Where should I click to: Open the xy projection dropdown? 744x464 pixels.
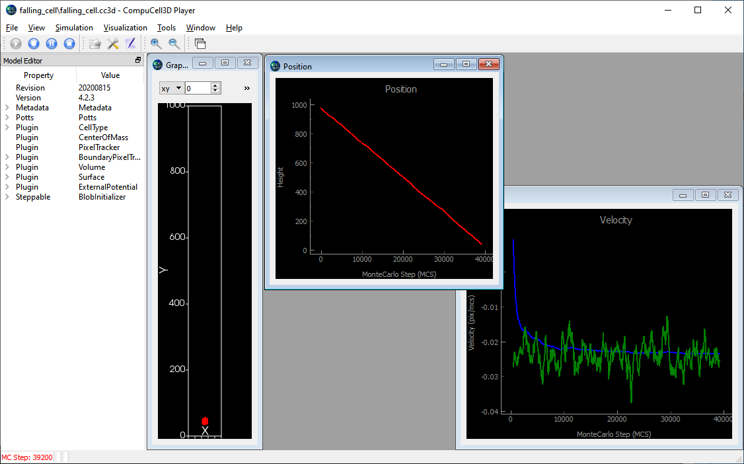tap(171, 88)
